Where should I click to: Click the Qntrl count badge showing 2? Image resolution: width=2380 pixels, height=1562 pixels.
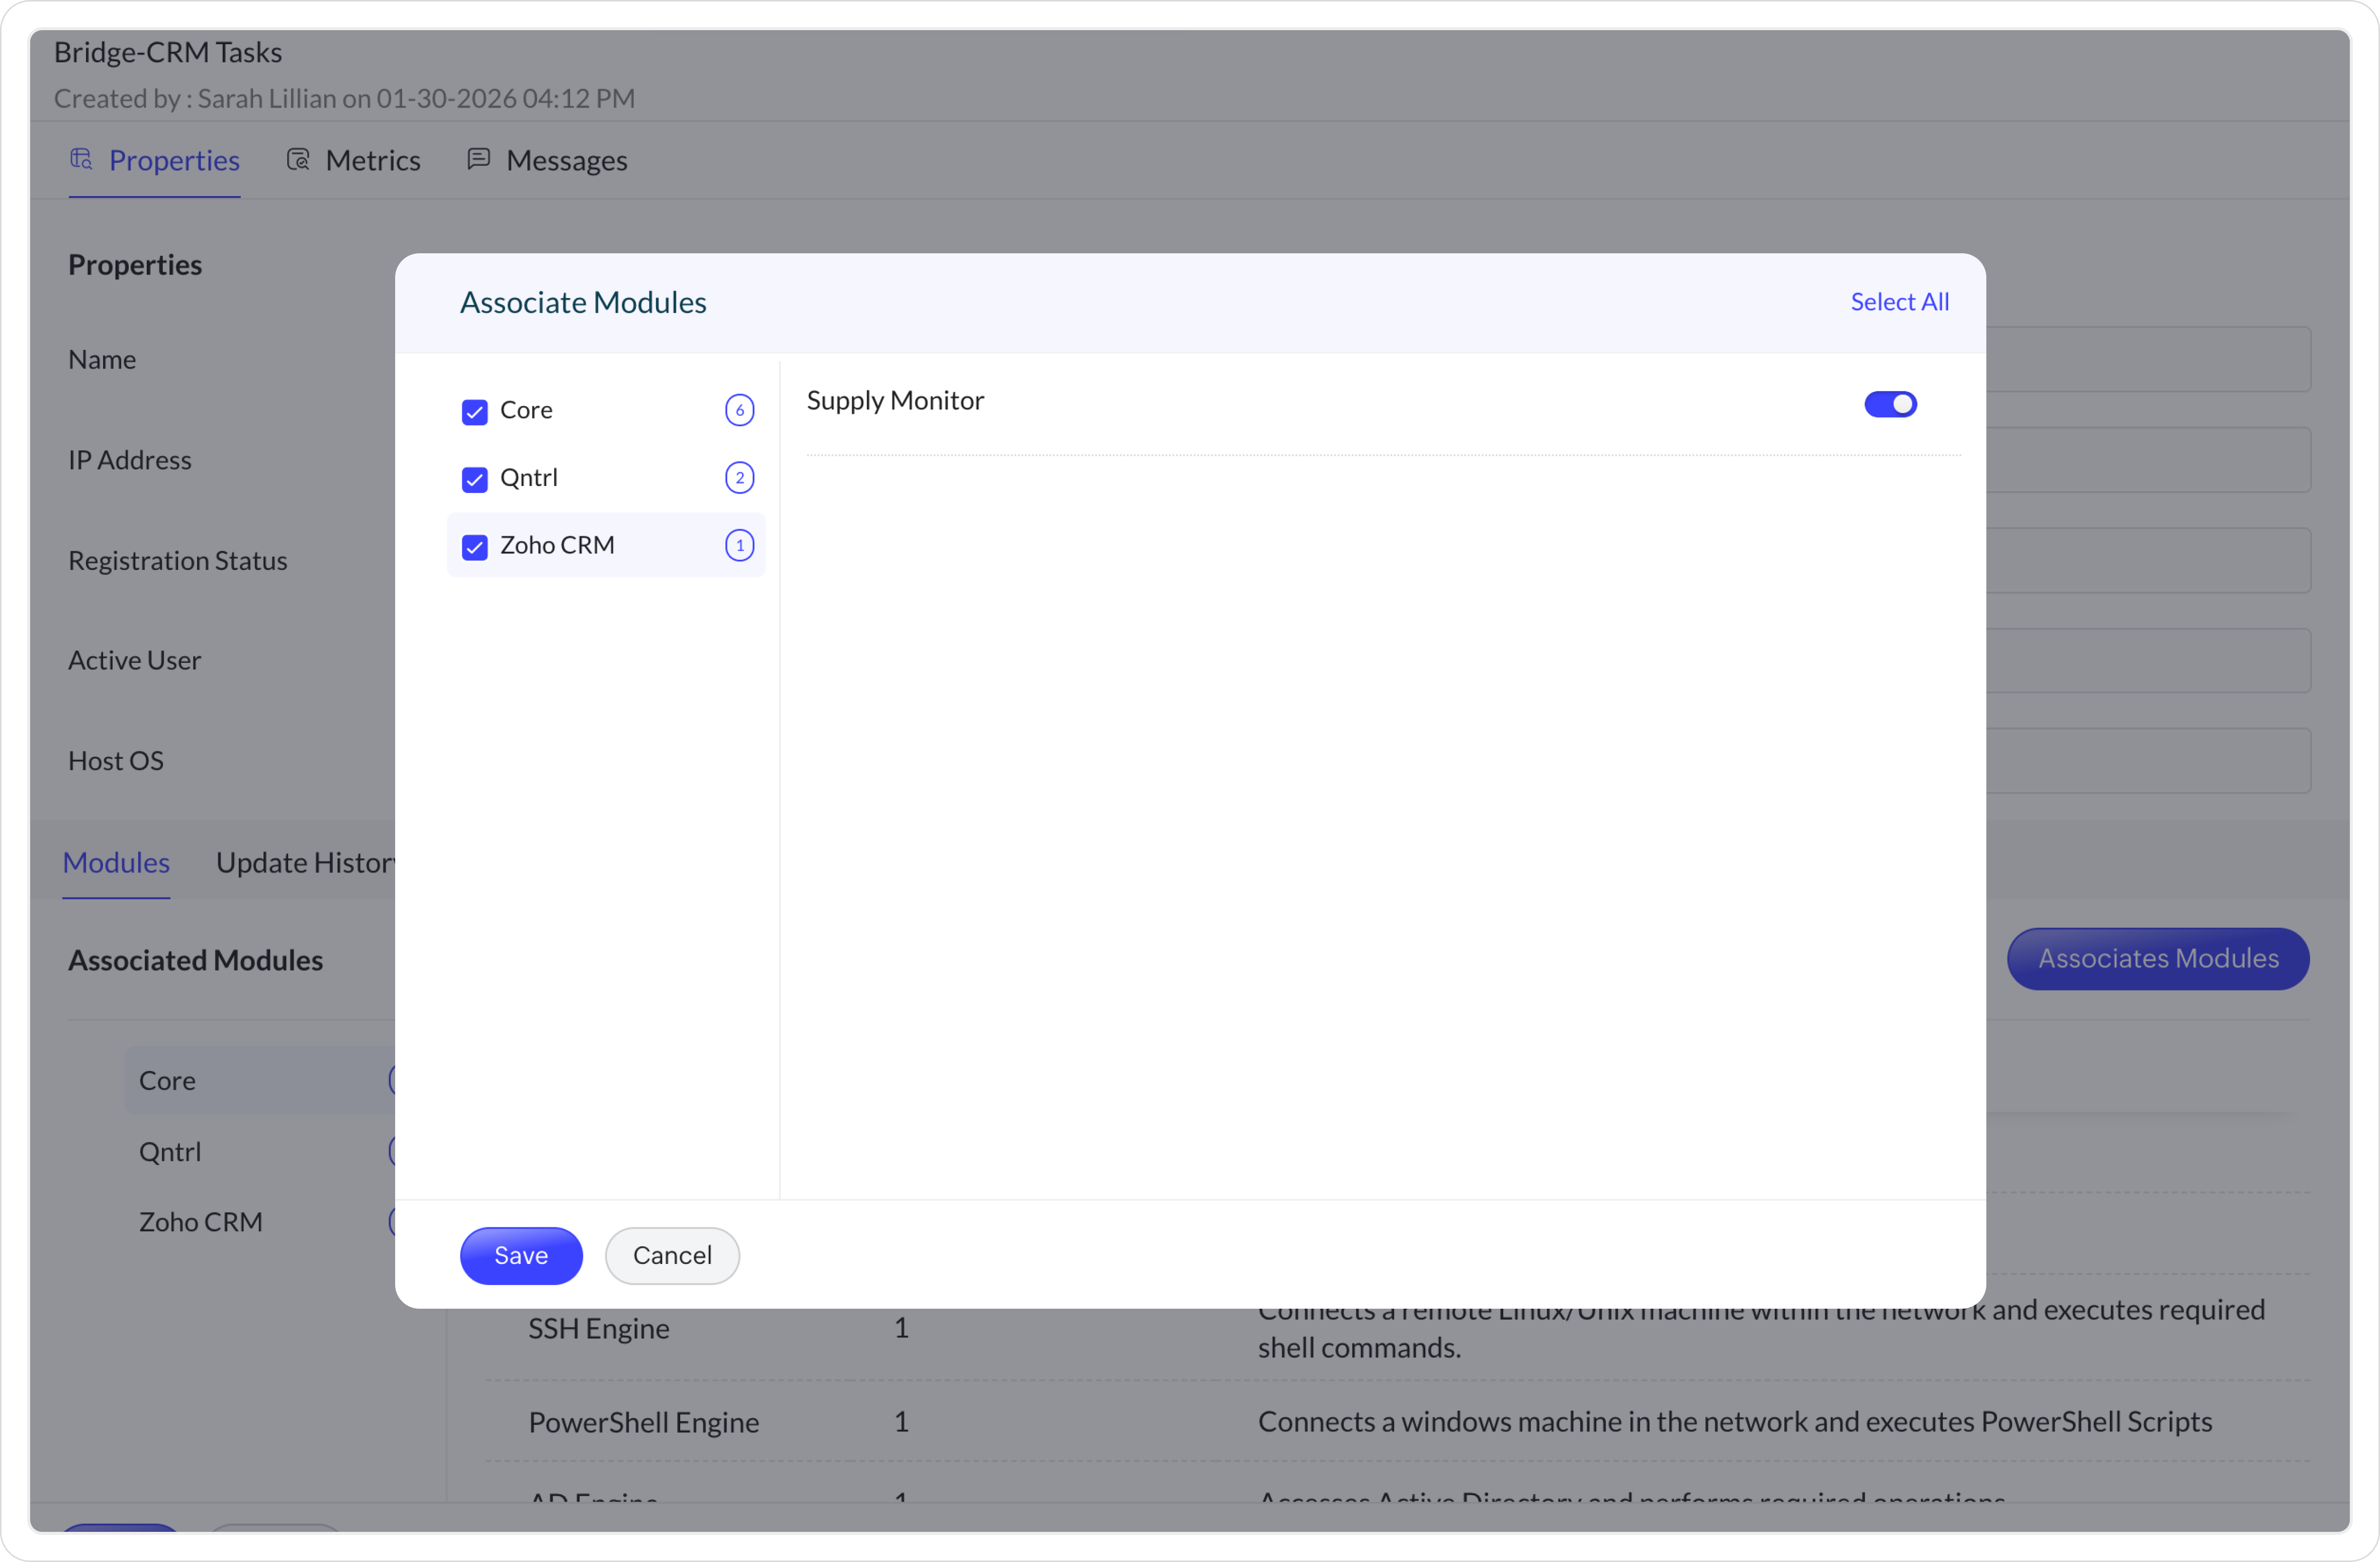[739, 477]
